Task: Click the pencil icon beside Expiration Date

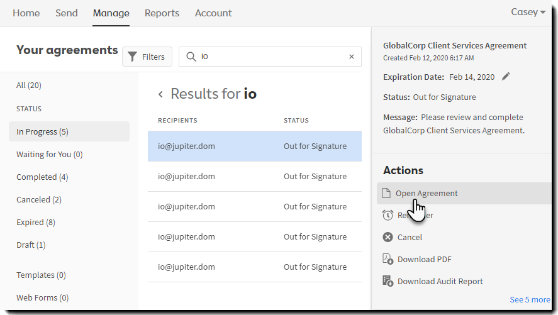Action: click(506, 77)
